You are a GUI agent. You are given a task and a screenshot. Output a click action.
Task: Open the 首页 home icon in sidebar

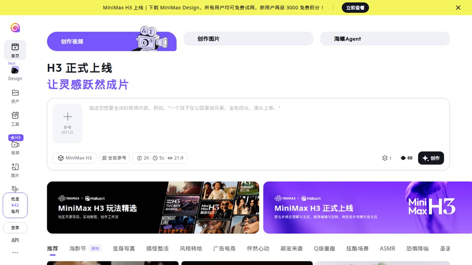point(15,47)
